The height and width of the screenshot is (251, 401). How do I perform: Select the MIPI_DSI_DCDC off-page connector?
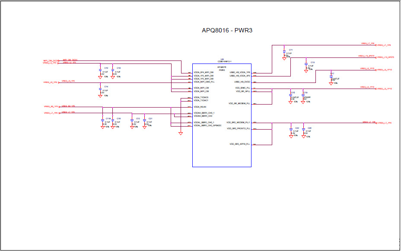tap(51, 60)
